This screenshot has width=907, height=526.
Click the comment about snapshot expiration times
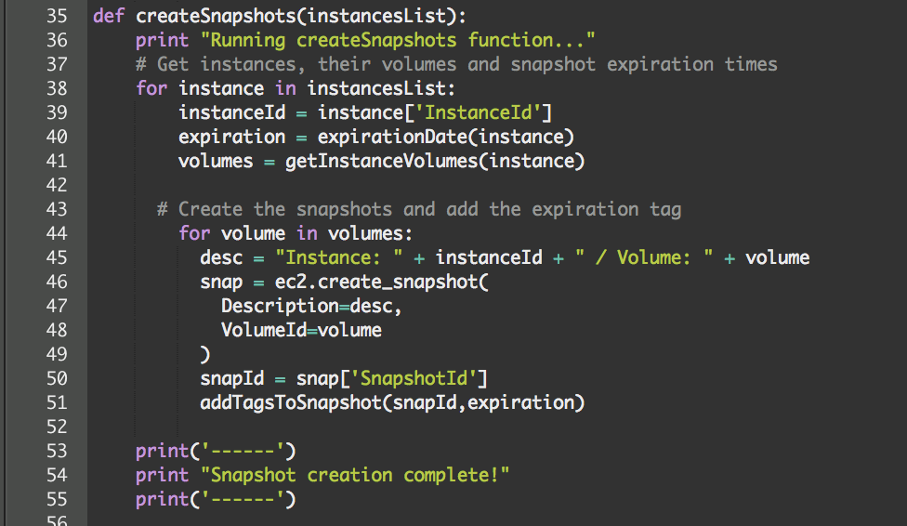pyautogui.click(x=455, y=64)
